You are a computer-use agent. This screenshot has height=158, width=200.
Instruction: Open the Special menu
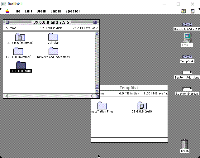coord(73,11)
